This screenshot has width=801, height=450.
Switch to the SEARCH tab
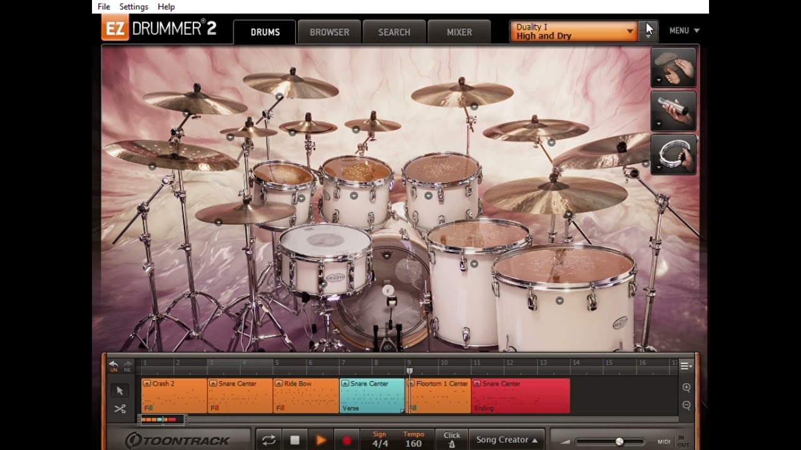(x=394, y=32)
